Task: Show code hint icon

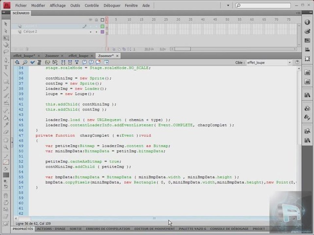Action: [x=47, y=62]
